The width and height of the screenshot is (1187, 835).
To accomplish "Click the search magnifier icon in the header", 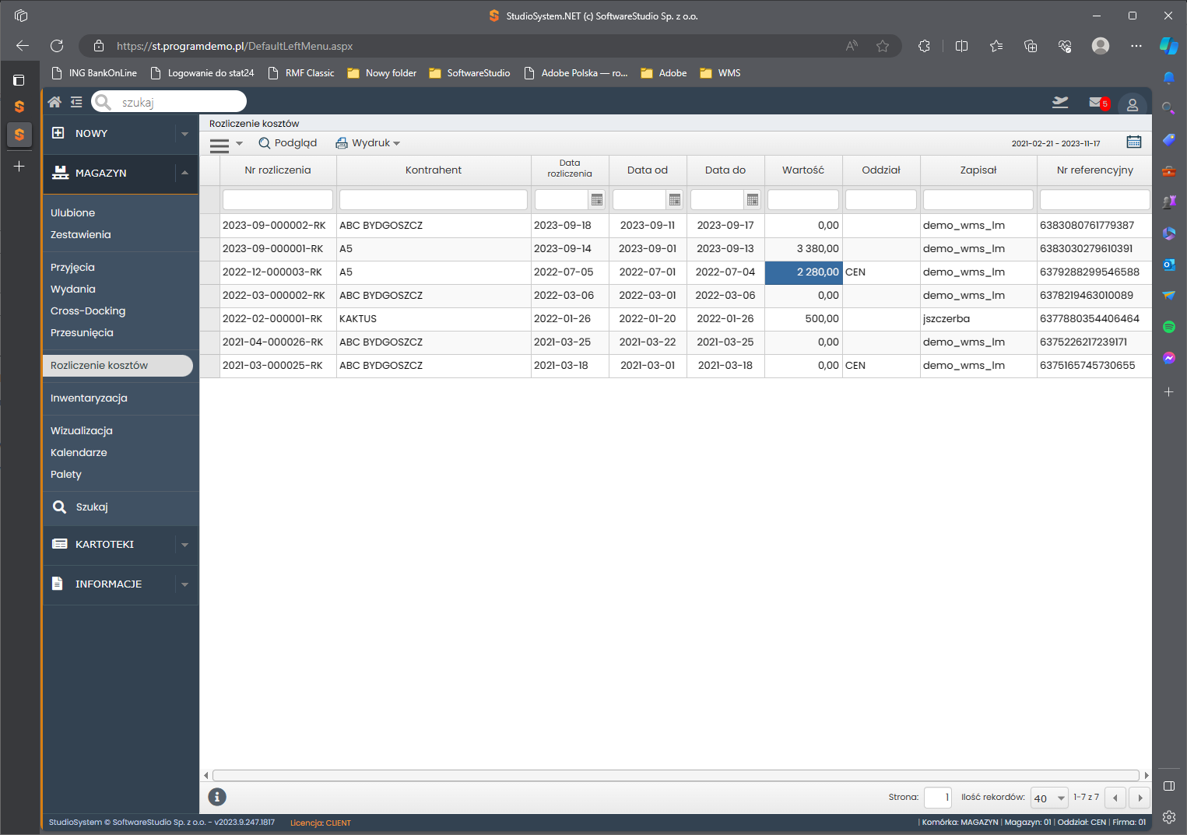I will (103, 102).
